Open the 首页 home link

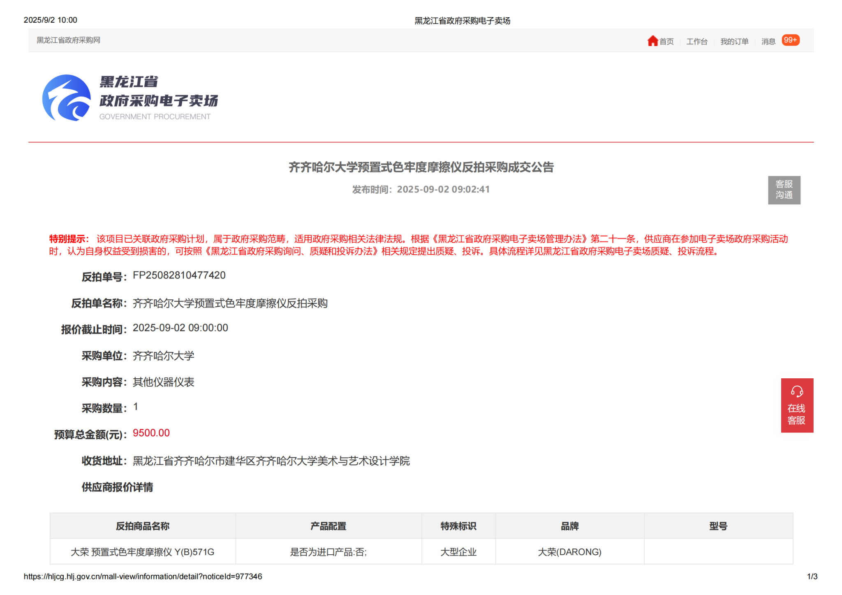click(x=666, y=42)
